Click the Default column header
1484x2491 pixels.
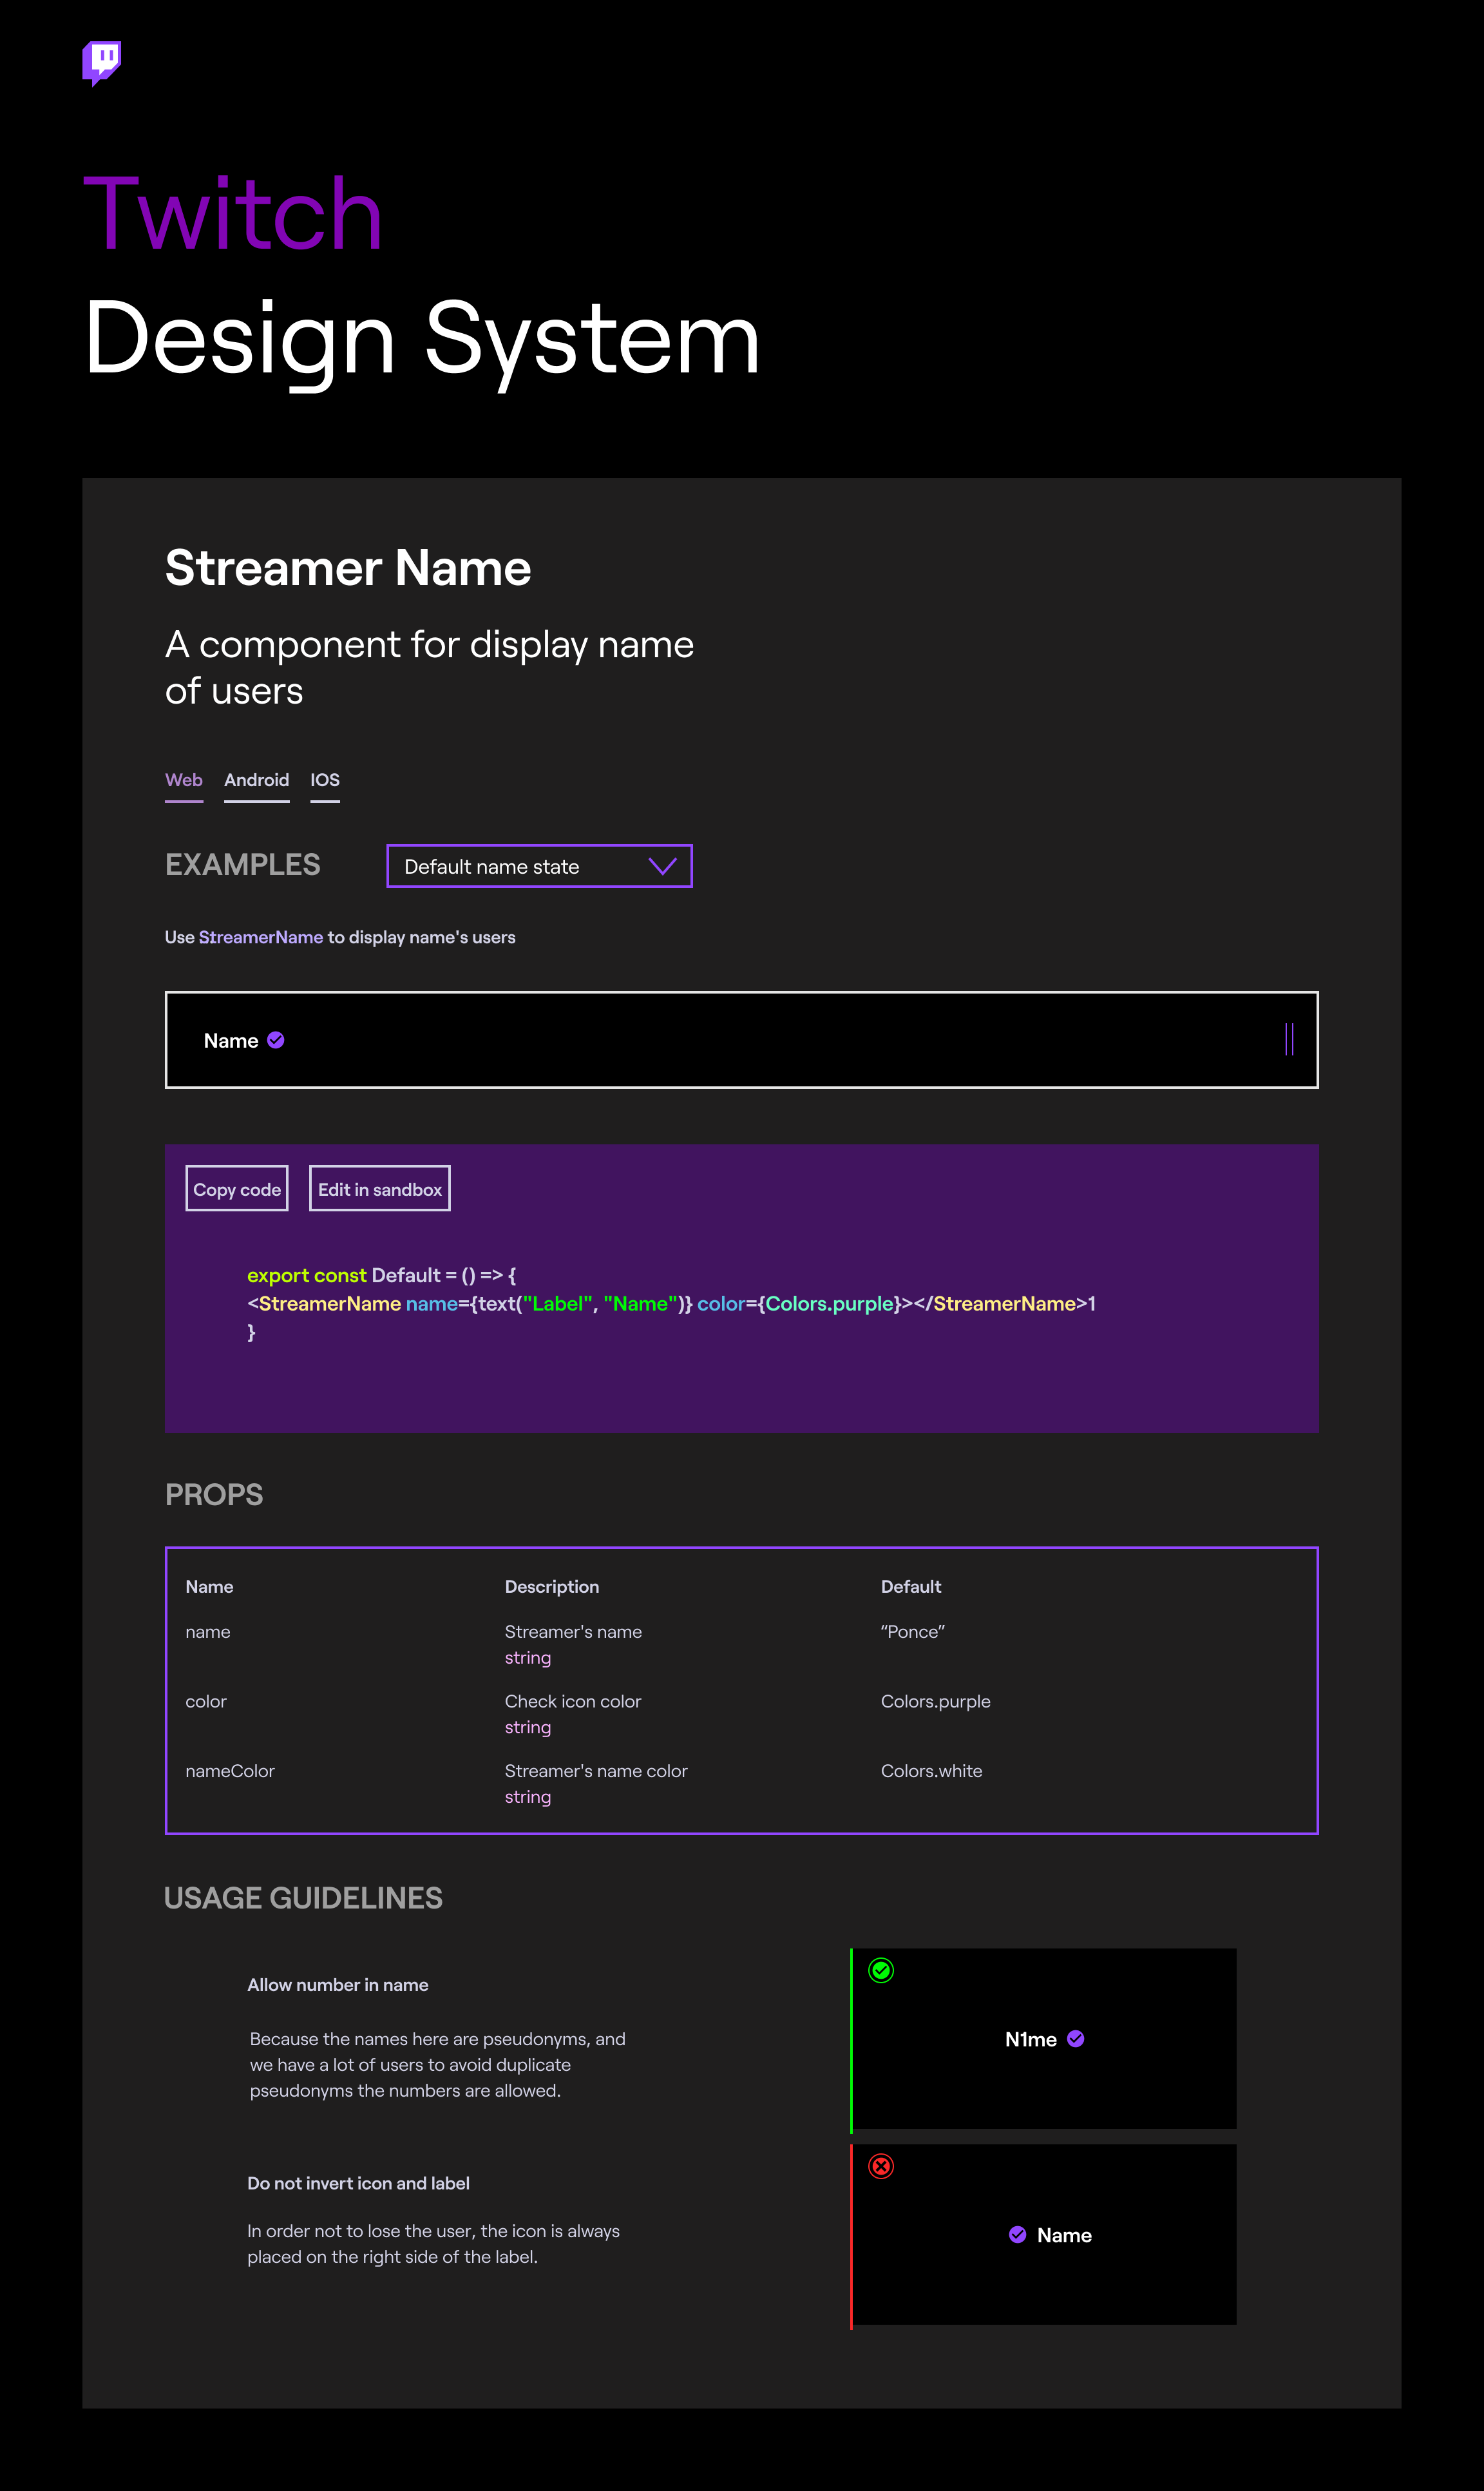(911, 1586)
